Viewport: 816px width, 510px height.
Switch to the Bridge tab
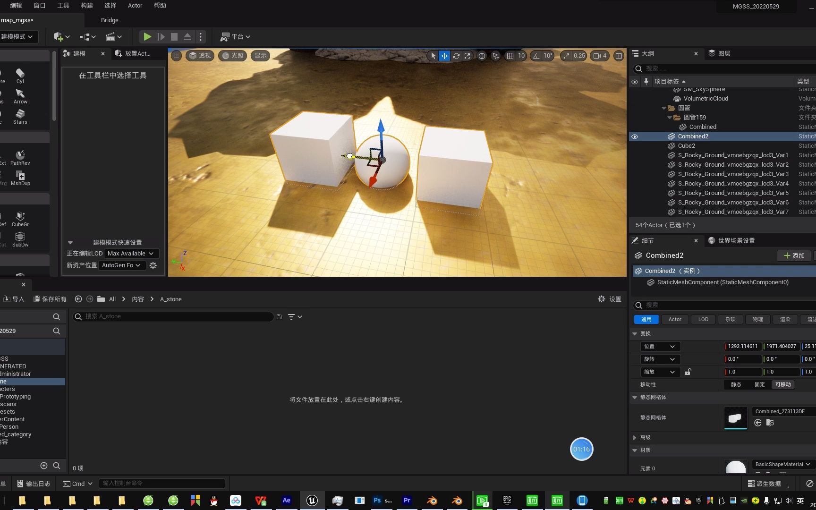click(110, 20)
